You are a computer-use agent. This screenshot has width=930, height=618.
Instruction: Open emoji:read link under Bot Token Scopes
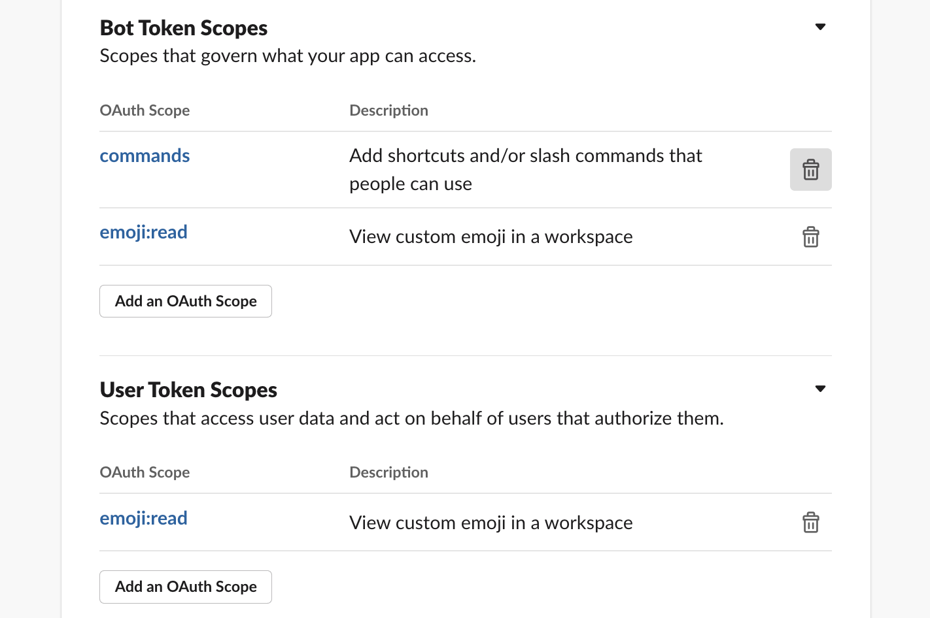coord(143,233)
